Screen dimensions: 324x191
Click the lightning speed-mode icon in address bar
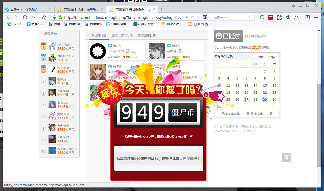coord(187,17)
